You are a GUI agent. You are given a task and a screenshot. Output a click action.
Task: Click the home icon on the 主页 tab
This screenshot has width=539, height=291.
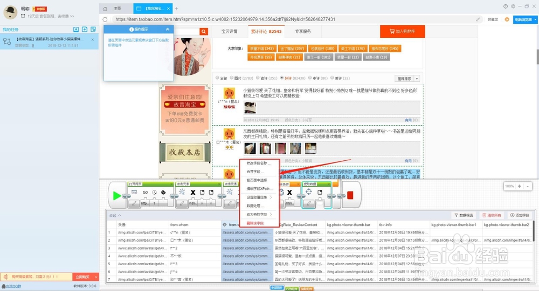[105, 9]
